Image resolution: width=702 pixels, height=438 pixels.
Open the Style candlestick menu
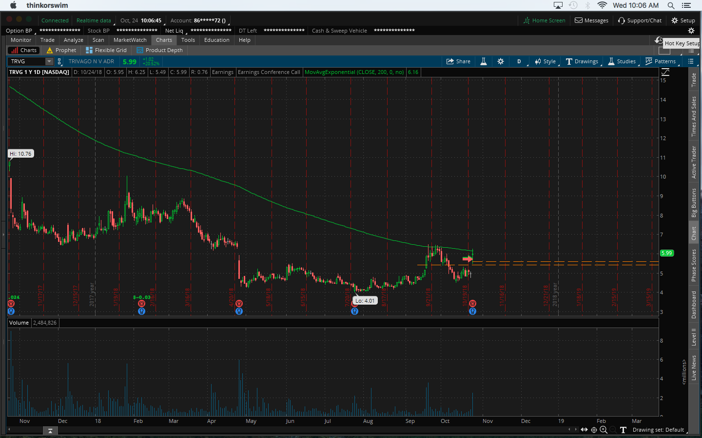[545, 61]
